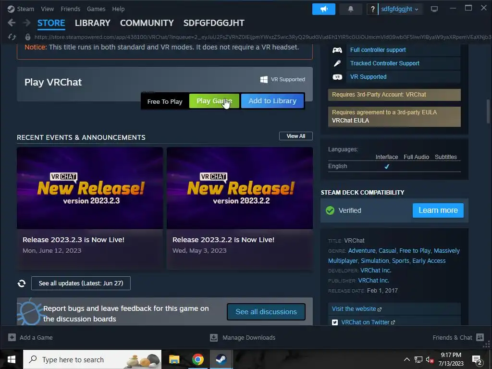The width and height of the screenshot is (492, 369).
Task: Click the tracked controller wand icon
Action: [337, 63]
